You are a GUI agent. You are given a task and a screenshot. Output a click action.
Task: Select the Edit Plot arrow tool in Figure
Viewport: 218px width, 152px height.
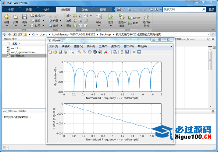pos(73,52)
